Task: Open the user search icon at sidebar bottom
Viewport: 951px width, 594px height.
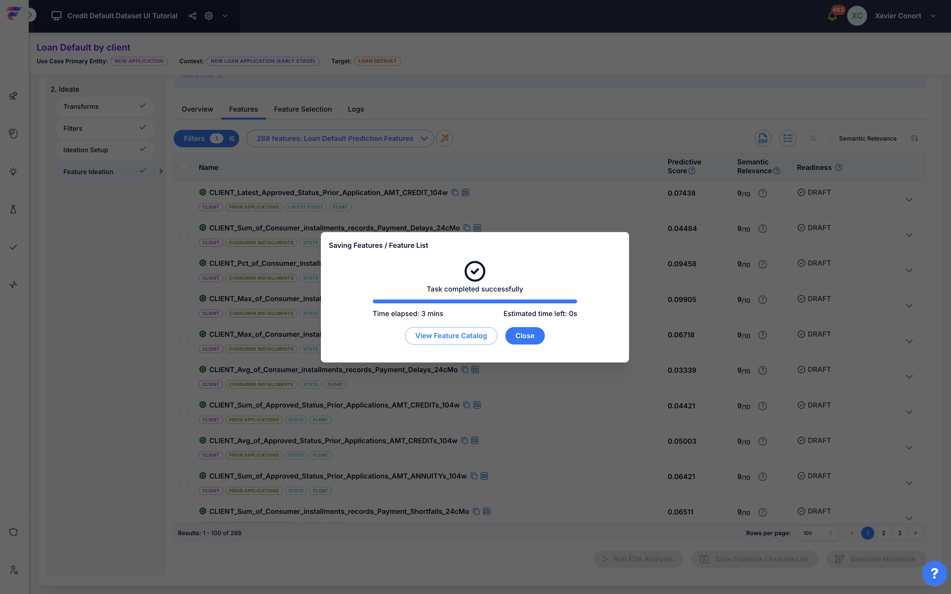Action: click(13, 570)
